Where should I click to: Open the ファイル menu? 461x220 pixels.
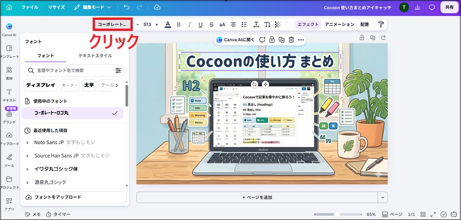coord(30,7)
